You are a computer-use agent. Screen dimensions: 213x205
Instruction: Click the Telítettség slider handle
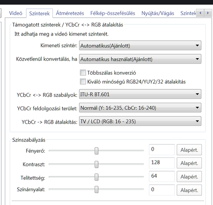pos(96,177)
